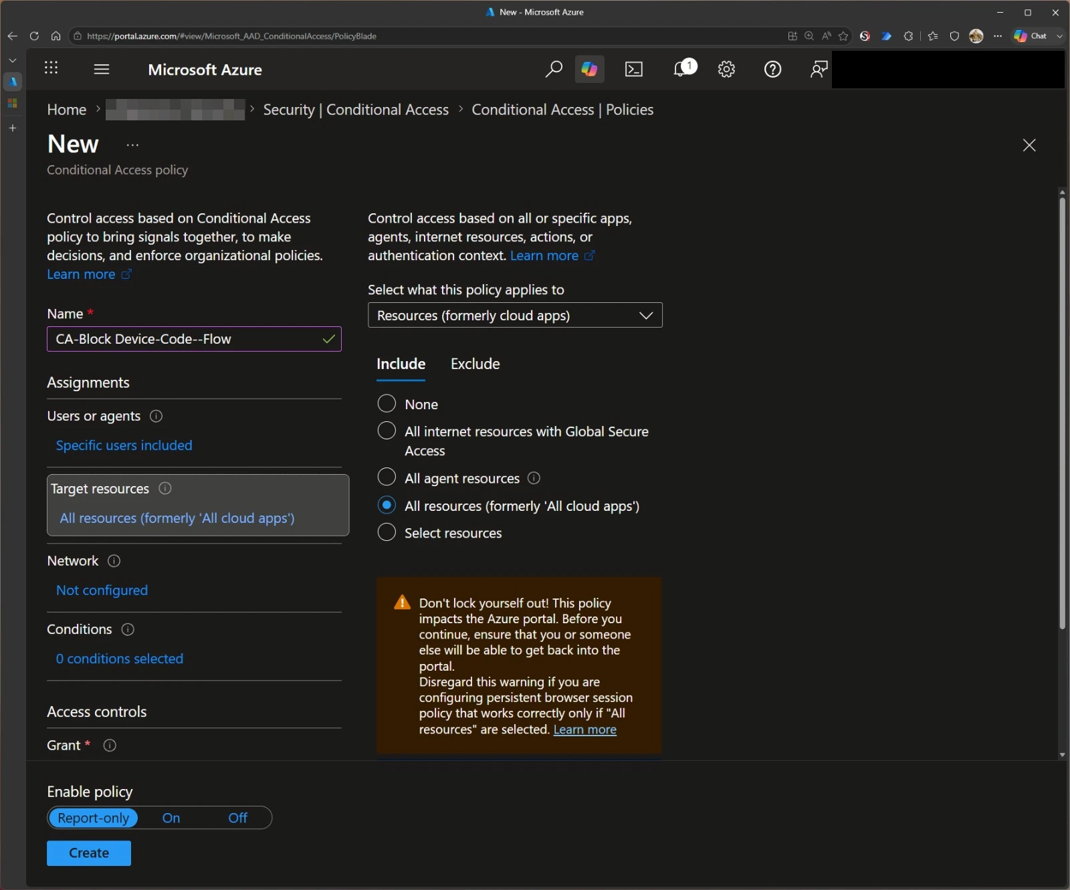Select All resources (formerly 'All cloud apps') radio

point(387,505)
